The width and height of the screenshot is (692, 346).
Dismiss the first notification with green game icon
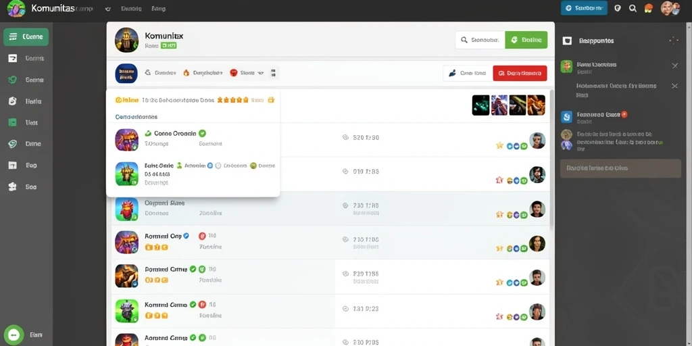point(675,66)
